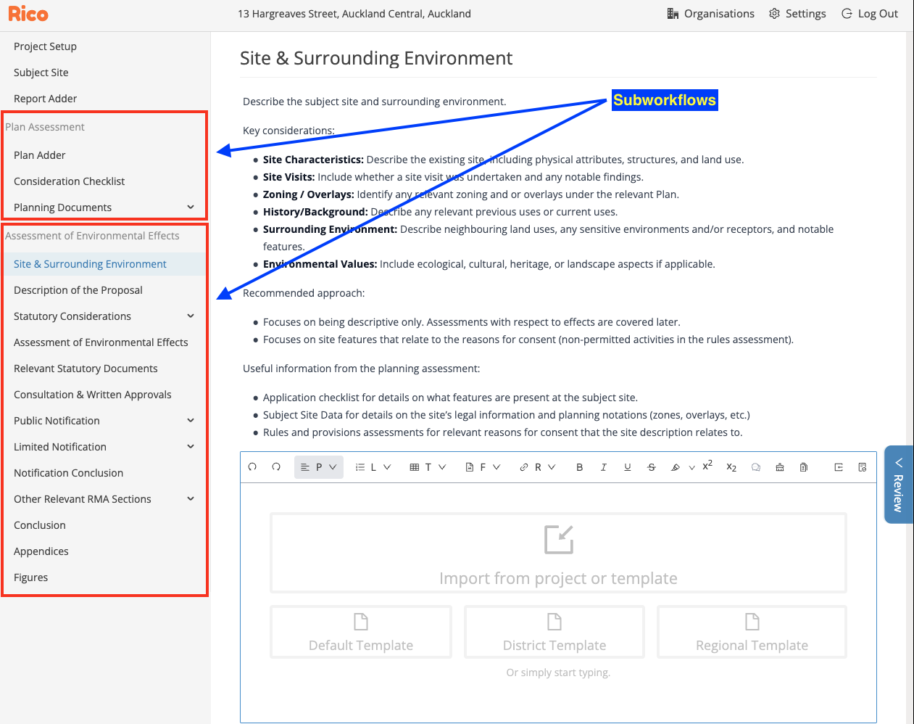
Task: Open Settings from the top bar
Action: pyautogui.click(x=797, y=14)
